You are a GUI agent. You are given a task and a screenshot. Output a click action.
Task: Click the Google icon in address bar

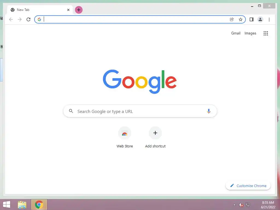[39, 19]
